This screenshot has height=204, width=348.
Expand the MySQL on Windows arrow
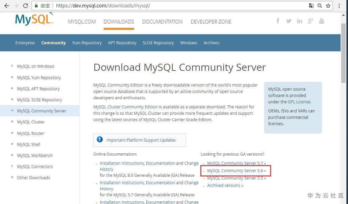coord(12,66)
